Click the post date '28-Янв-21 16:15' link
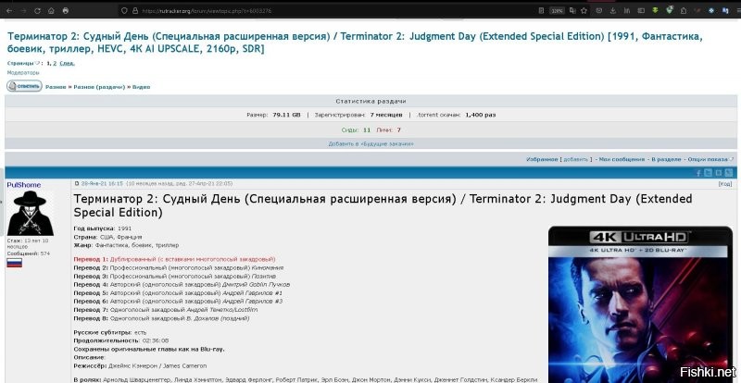The width and height of the screenshot is (741, 383). (102, 184)
